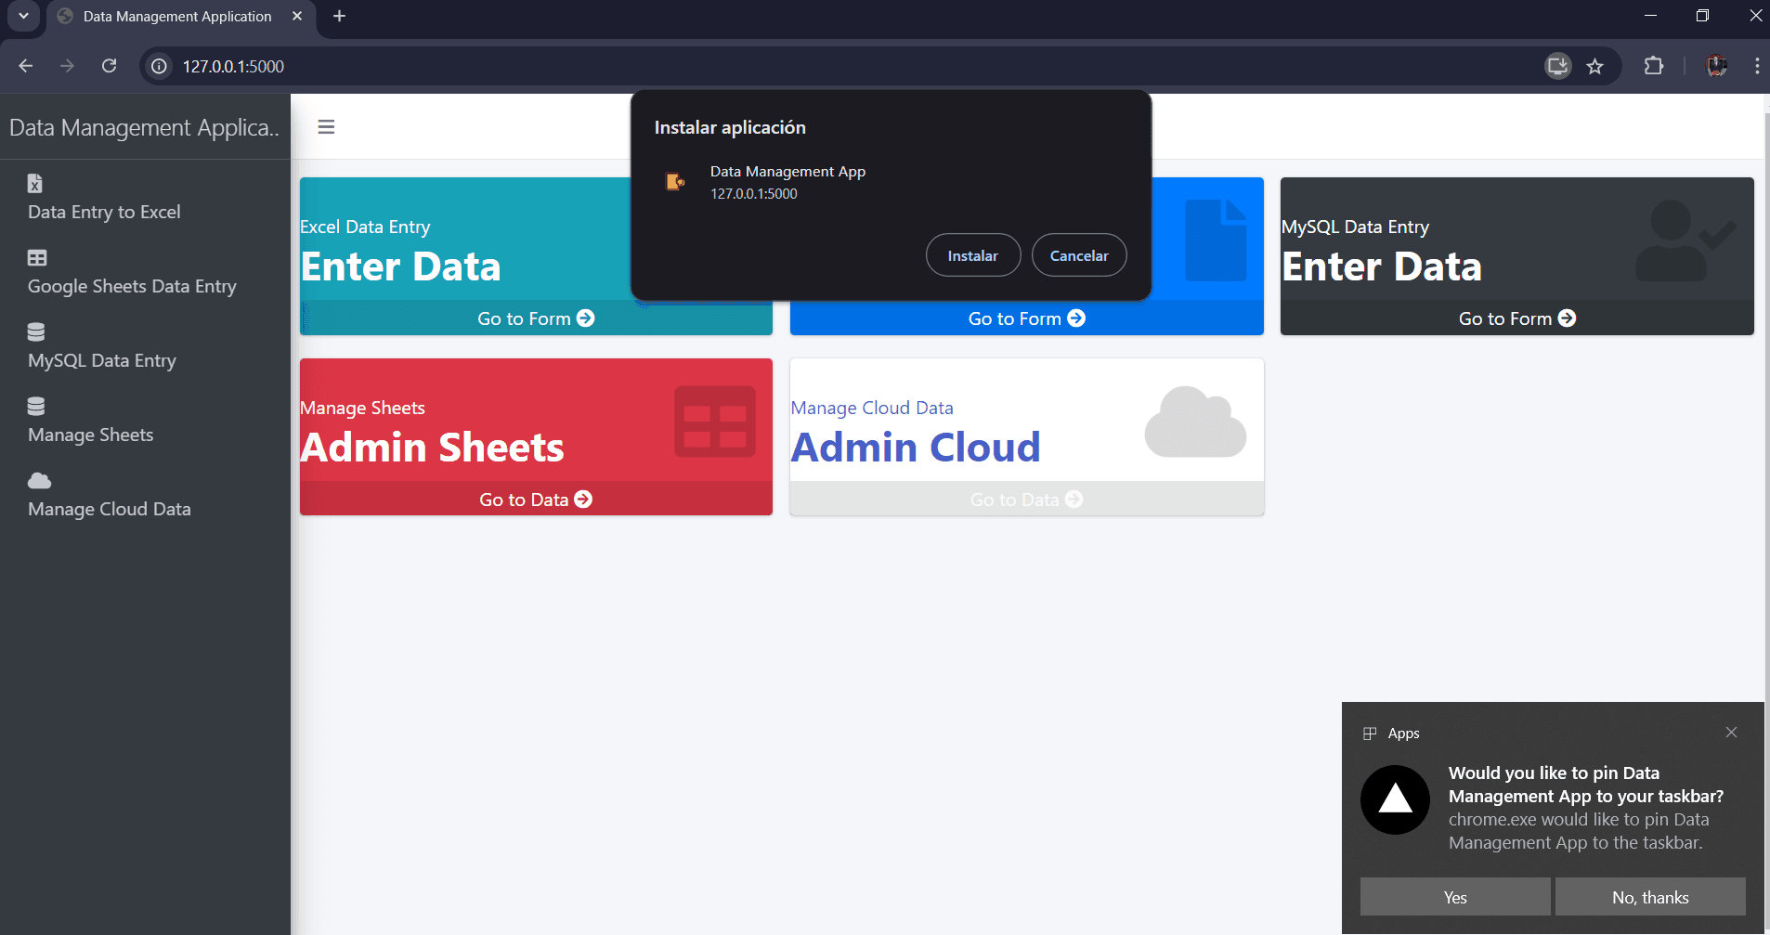Click the install app icon in address bar

pos(1557,66)
